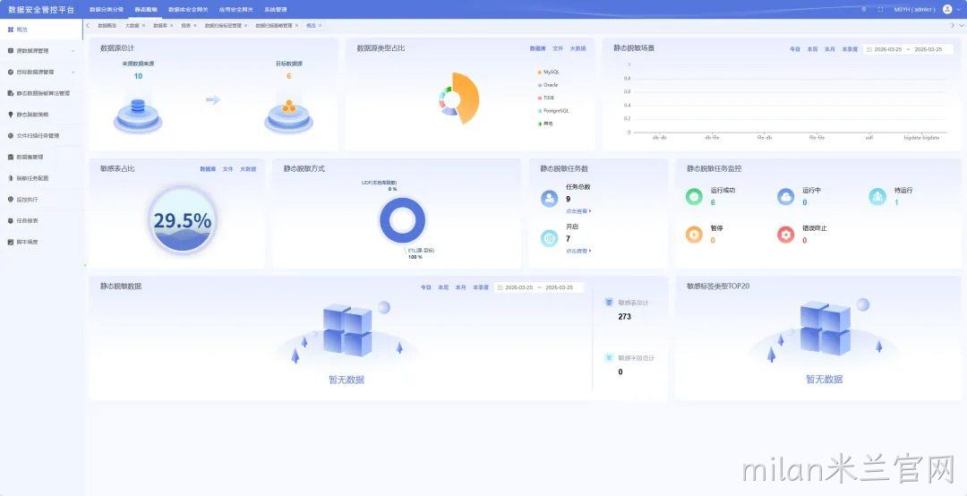
Task: Close the 大数据 page tab
Action: coord(143,25)
